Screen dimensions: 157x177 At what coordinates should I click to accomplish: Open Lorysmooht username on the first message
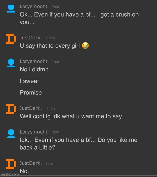tap(34, 7)
